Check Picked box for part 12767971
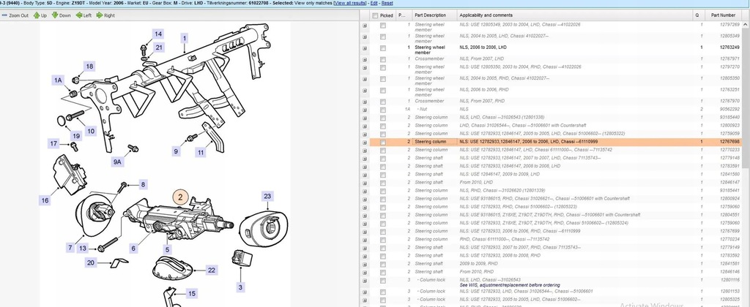Image resolution: width=750 pixels, height=307 pixels. (x=382, y=59)
